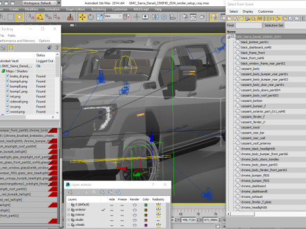
Task: Open the Workspace: Default dropdown
Action: click(40, 3)
